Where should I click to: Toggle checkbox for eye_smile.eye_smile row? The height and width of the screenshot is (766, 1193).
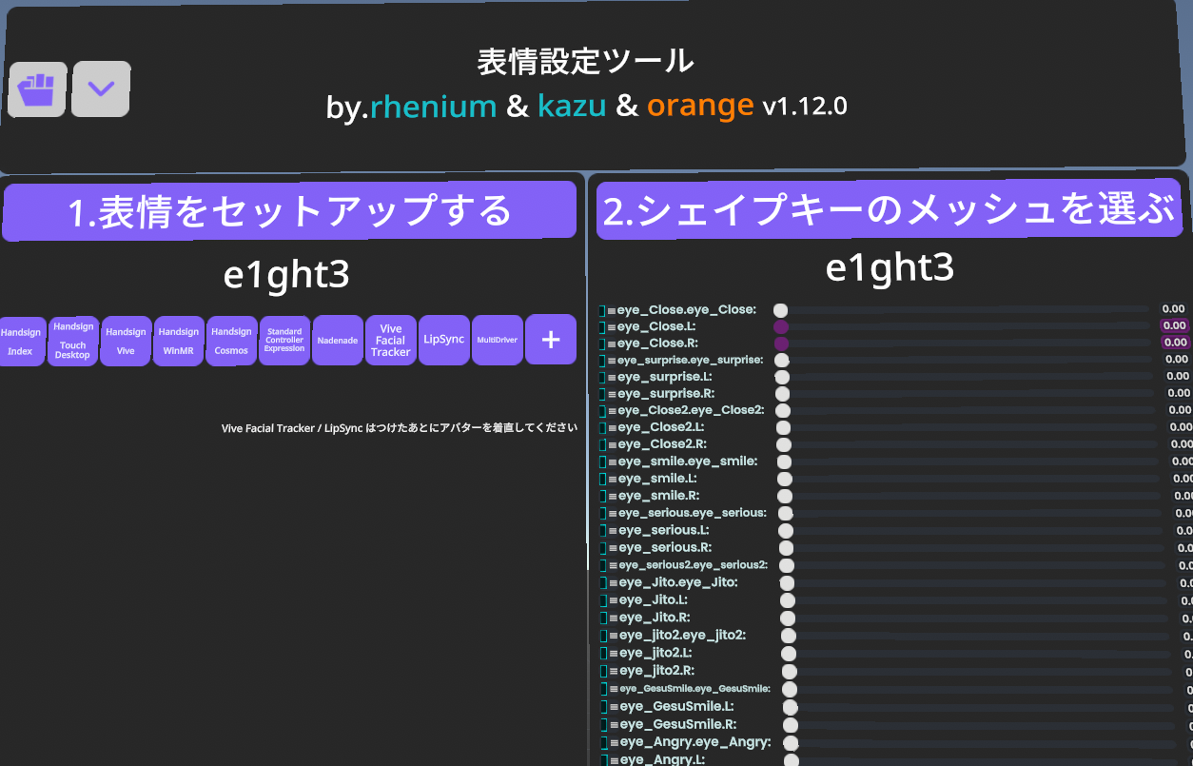click(x=602, y=462)
